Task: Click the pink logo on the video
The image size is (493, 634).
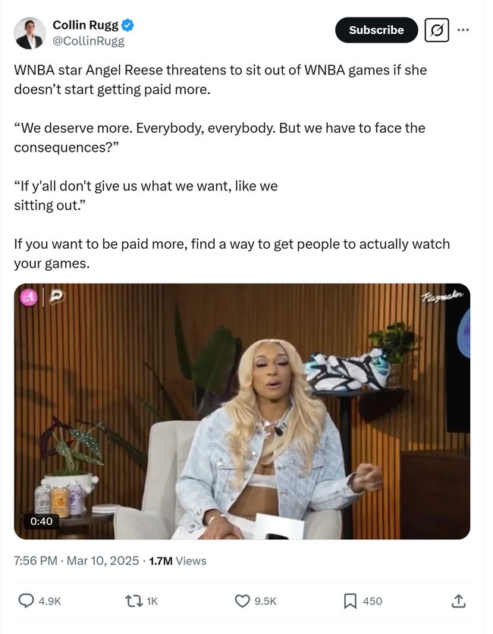Action: 29,298
